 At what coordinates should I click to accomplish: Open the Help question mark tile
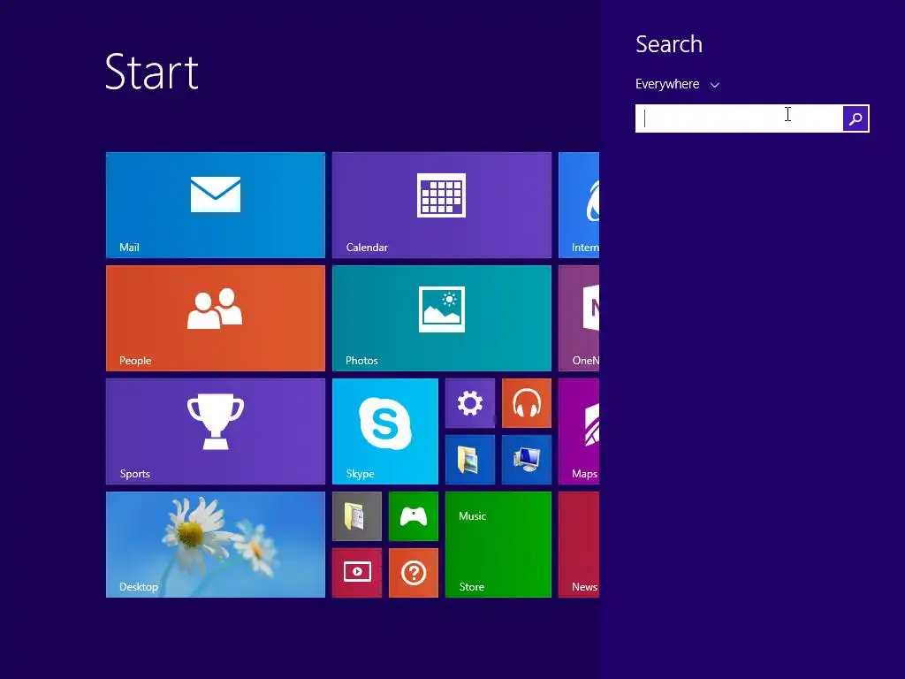click(x=414, y=573)
